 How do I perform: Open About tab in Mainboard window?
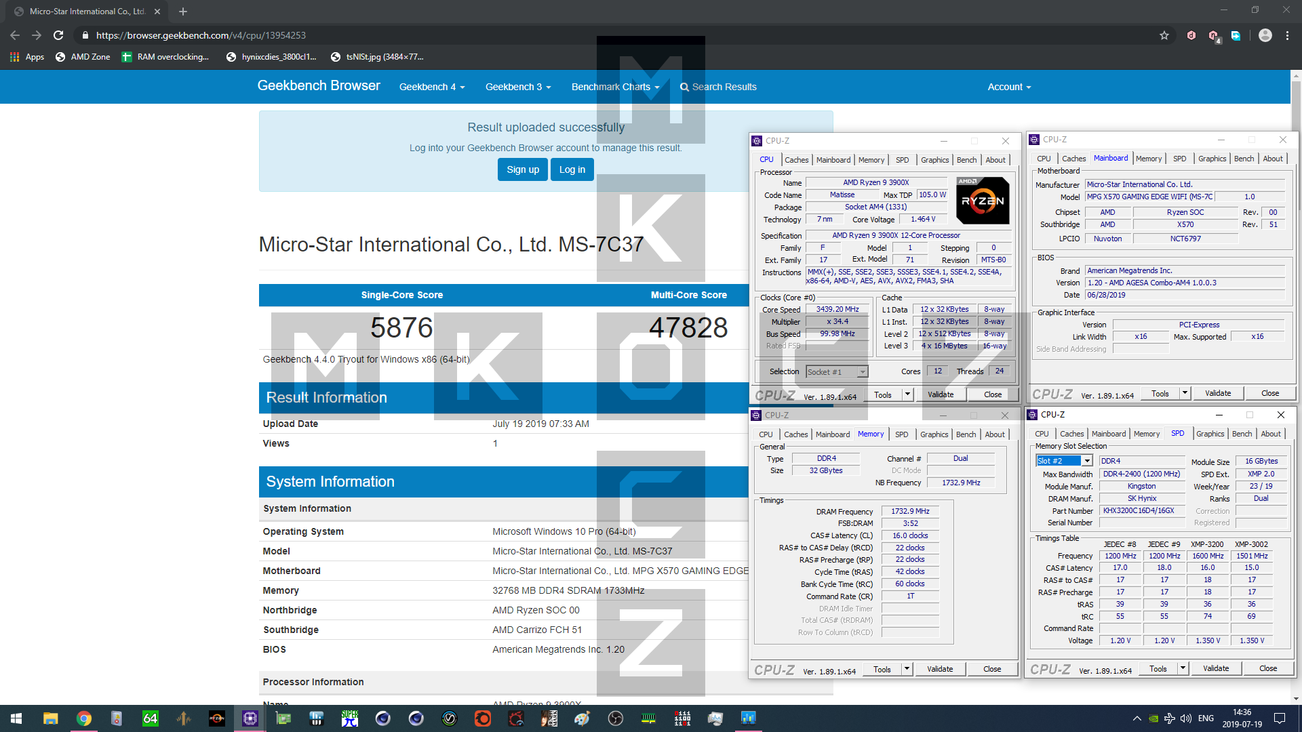(x=1273, y=159)
